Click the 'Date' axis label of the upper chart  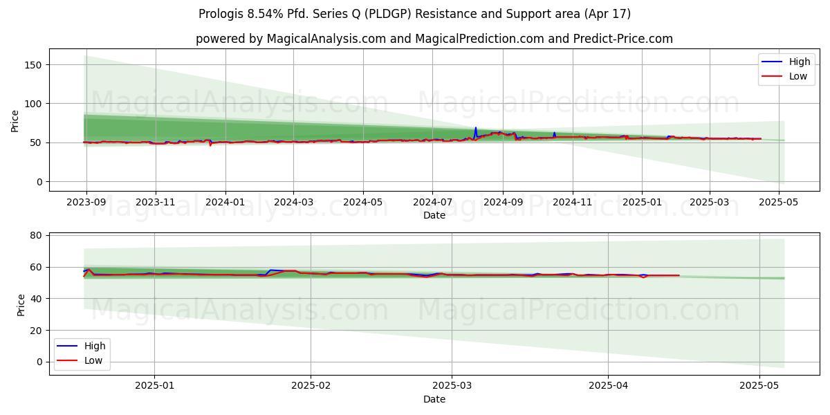click(434, 216)
